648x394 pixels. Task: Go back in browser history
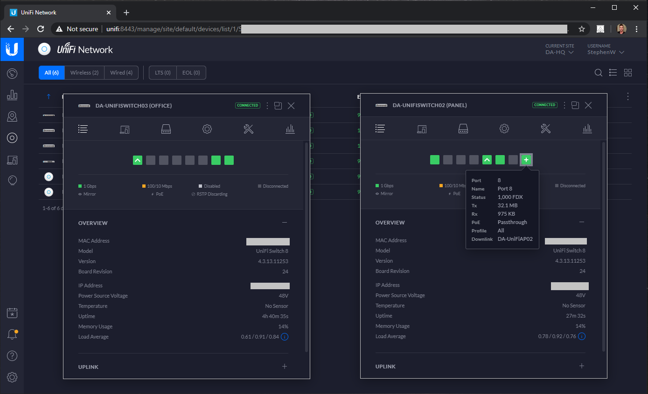[11, 29]
